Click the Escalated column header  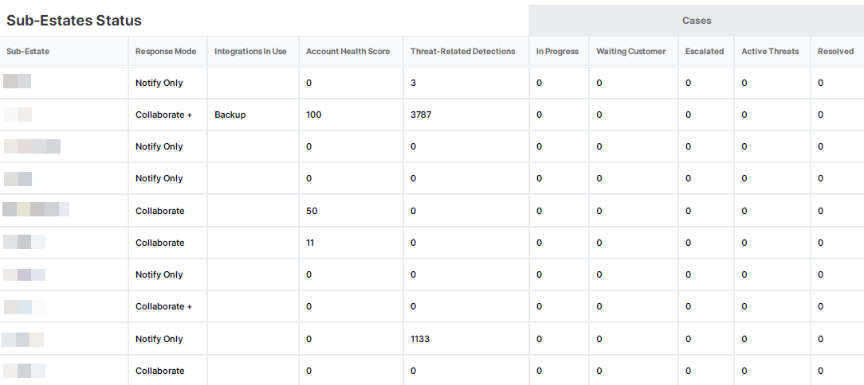(705, 52)
